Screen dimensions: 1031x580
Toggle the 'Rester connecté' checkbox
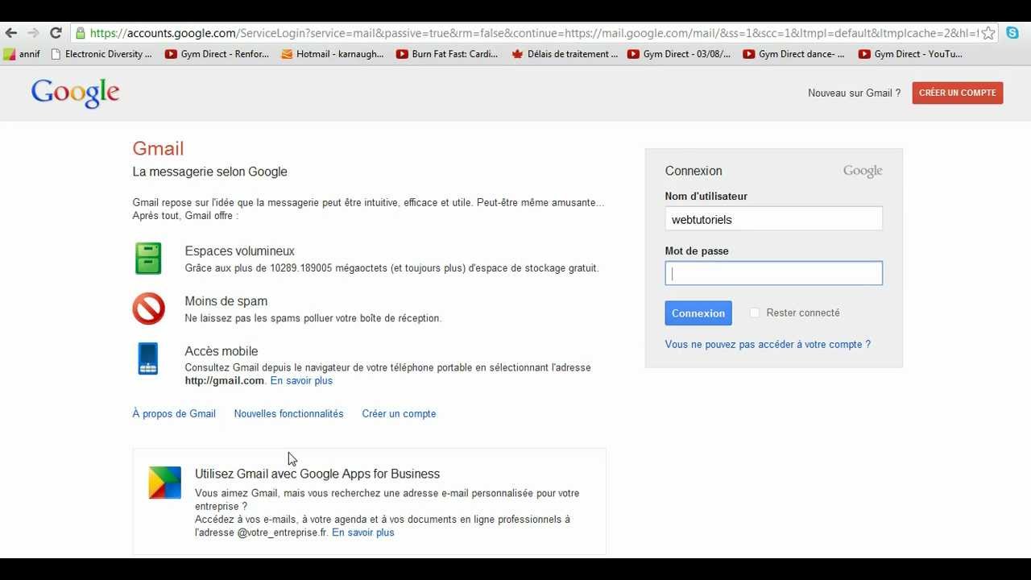[x=755, y=313]
